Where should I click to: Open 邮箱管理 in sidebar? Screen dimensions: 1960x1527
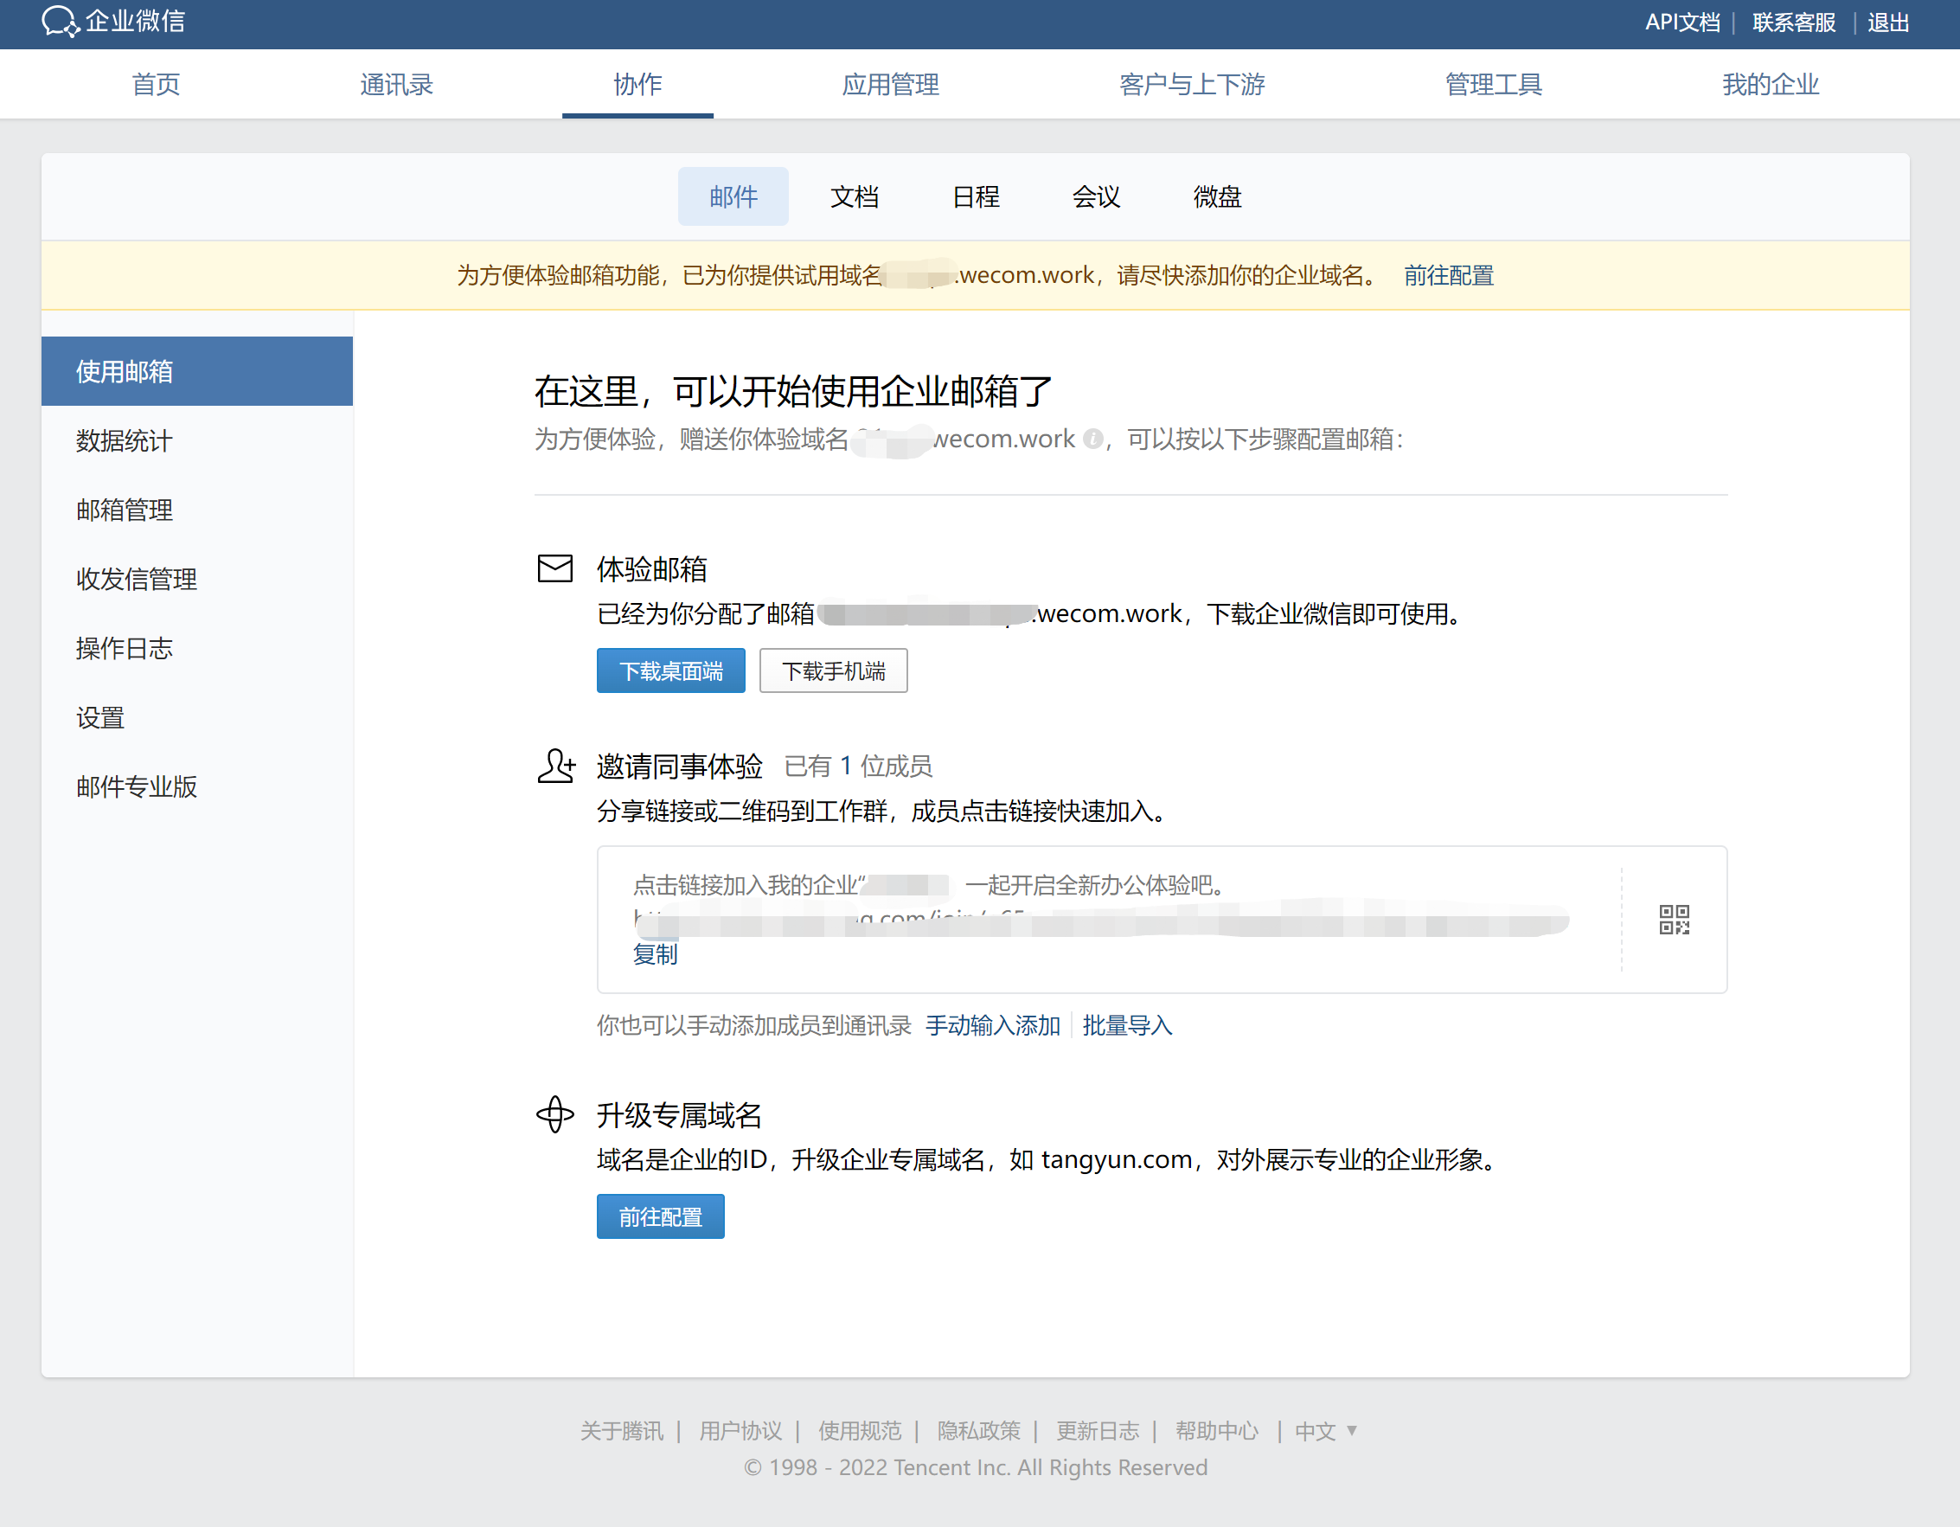point(197,510)
